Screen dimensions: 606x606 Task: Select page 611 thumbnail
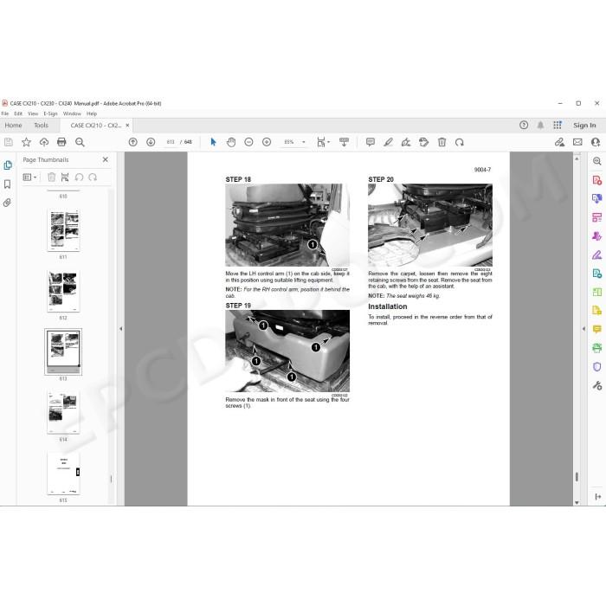tap(63, 230)
